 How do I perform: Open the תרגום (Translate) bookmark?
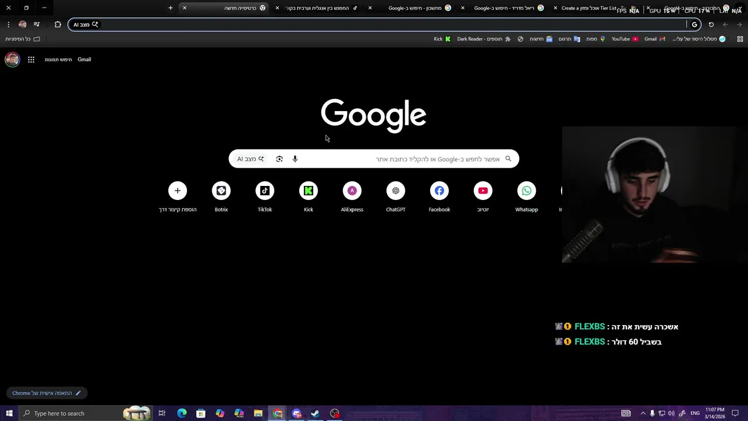569,39
